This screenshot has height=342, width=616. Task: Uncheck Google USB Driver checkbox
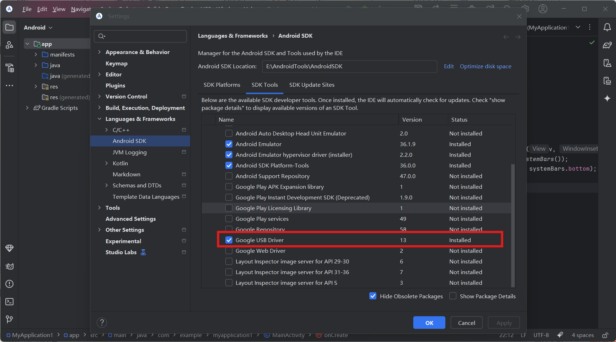click(229, 240)
